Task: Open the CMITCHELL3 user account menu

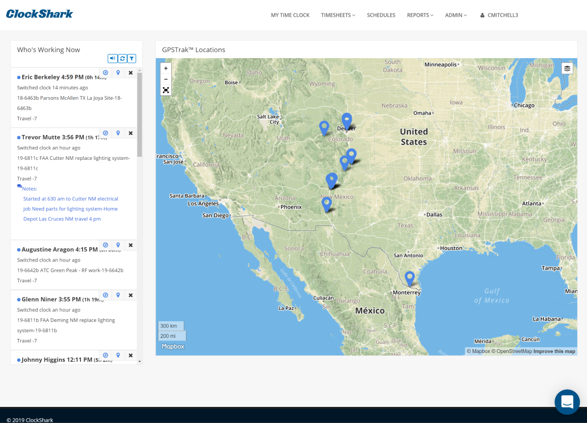Action: coord(499,15)
